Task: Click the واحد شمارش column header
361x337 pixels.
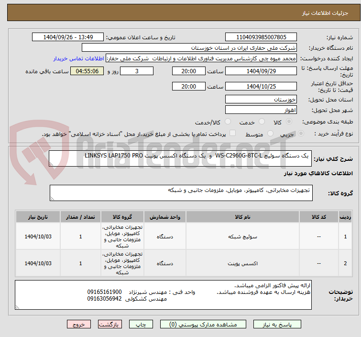Action: 165,217
